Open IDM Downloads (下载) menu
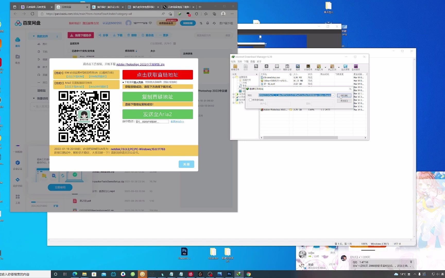This screenshot has height=278, width=445. 246,62
